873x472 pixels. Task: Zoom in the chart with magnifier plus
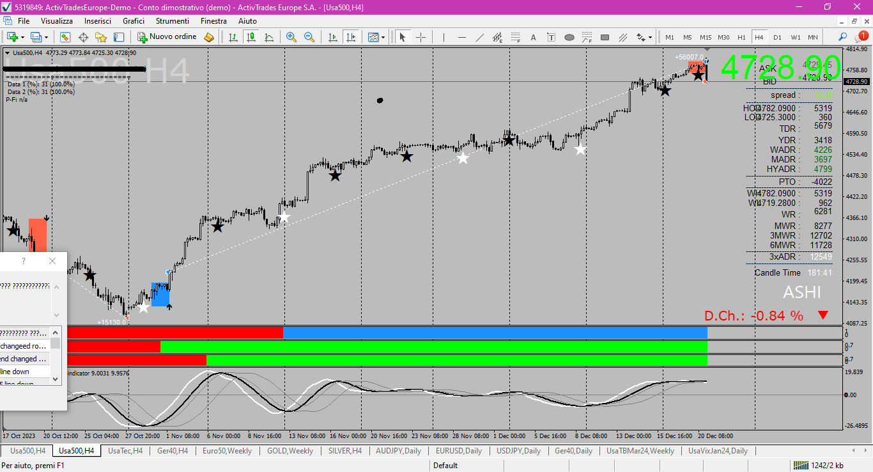(291, 37)
